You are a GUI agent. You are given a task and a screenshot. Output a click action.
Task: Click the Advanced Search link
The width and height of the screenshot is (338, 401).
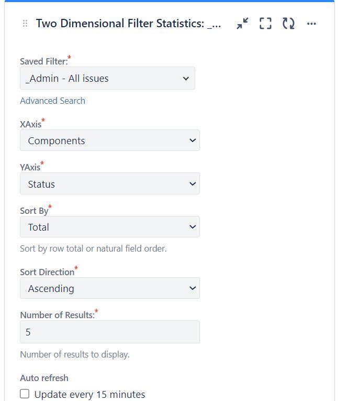[x=52, y=101]
